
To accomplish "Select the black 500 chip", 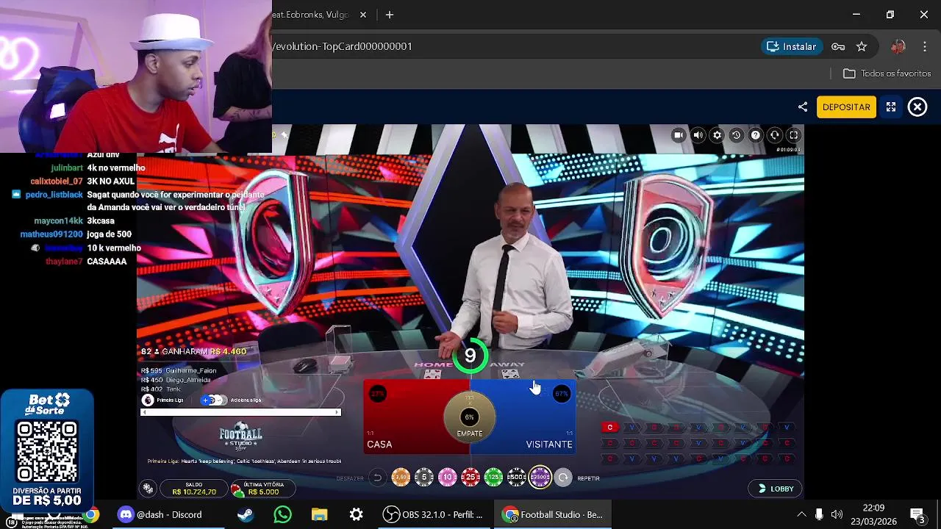I will [517, 478].
